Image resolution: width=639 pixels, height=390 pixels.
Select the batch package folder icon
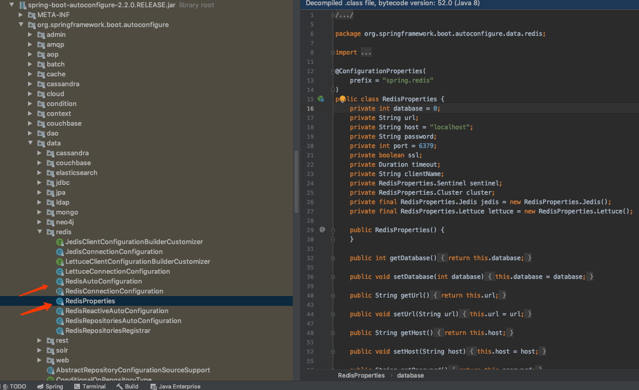click(41, 64)
